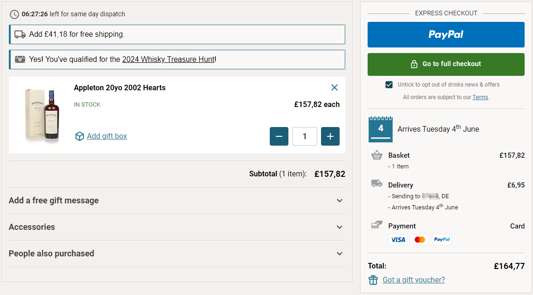Click the gift voucher present icon
The image size is (533, 295).
coord(373,280)
